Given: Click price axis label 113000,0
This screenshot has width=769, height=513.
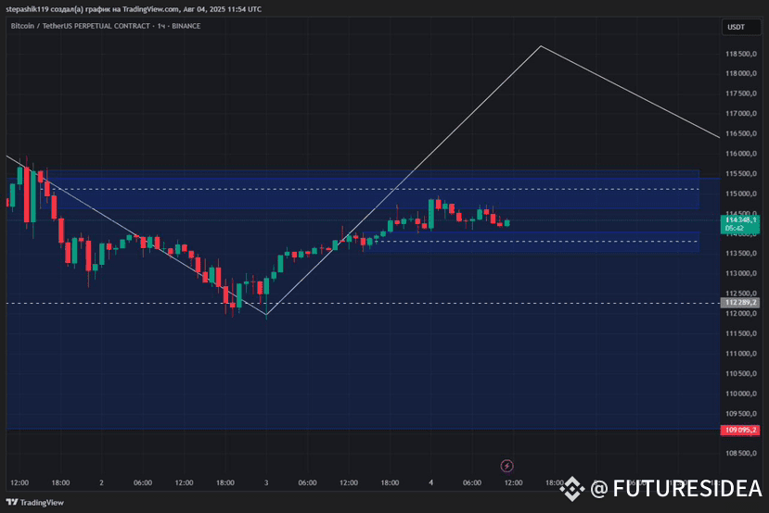Looking at the screenshot, I should pyautogui.click(x=741, y=274).
